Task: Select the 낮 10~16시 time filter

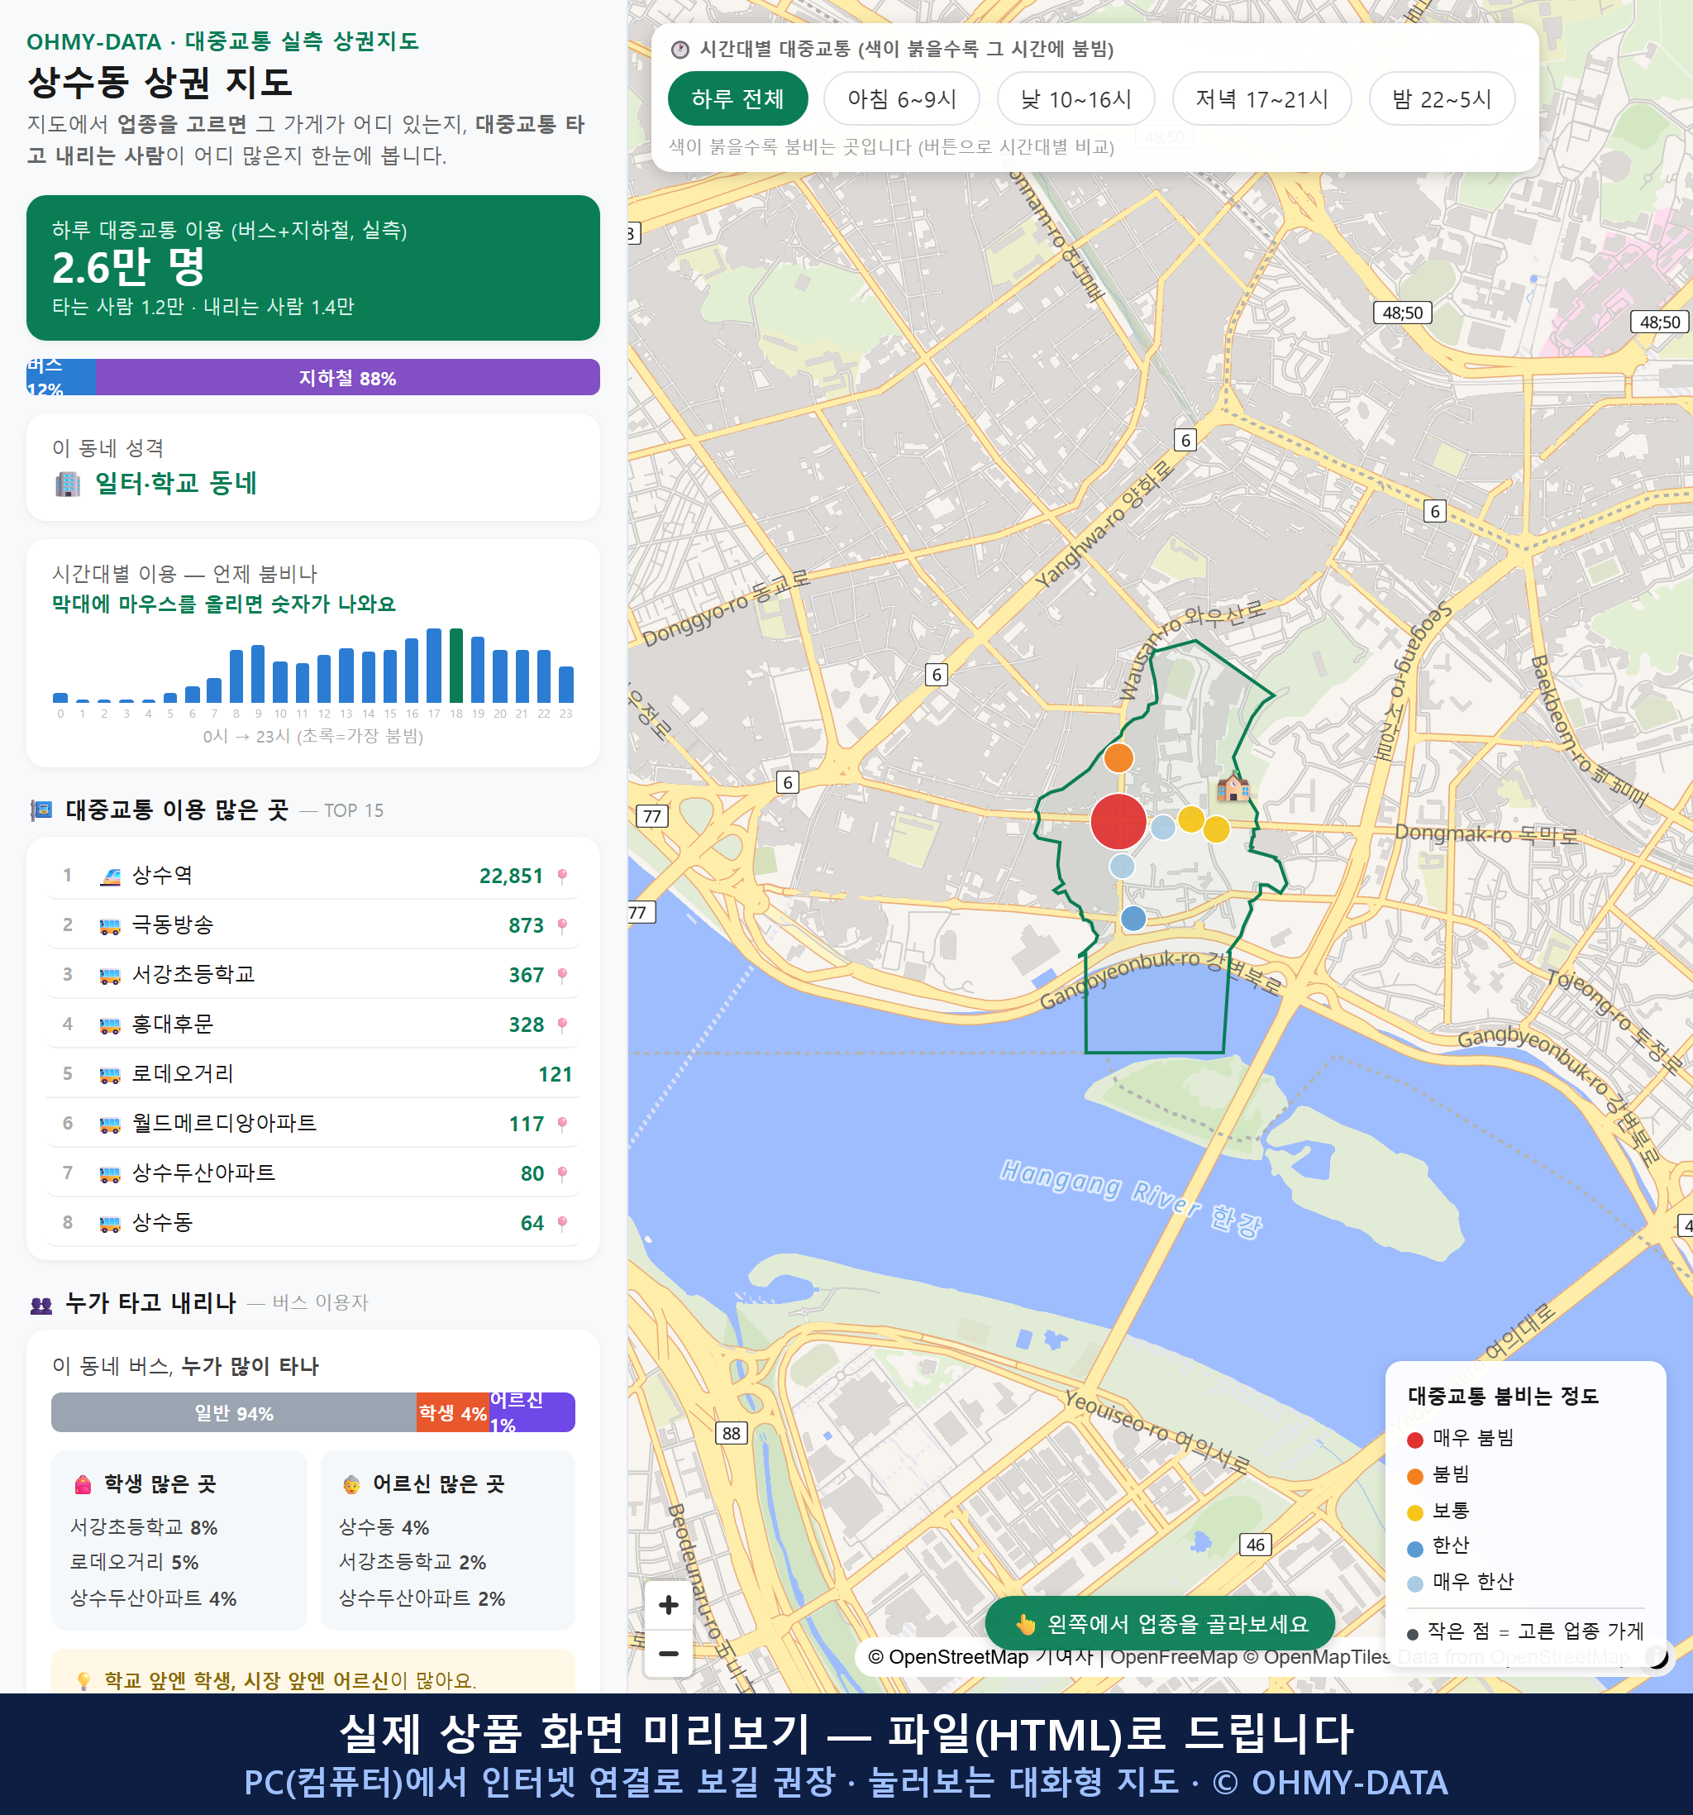Action: [1076, 98]
